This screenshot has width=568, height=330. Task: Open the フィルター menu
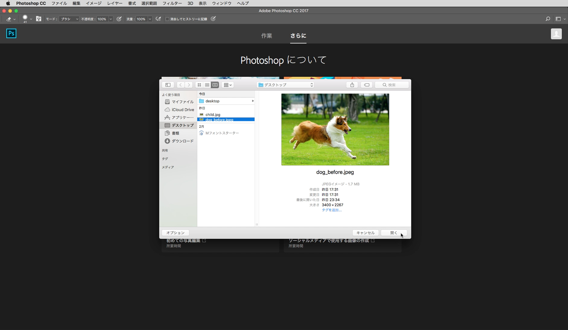(172, 3)
